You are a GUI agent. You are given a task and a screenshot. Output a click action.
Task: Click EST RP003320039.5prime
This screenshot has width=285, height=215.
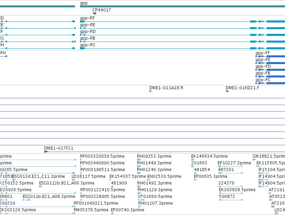(x=102, y=156)
